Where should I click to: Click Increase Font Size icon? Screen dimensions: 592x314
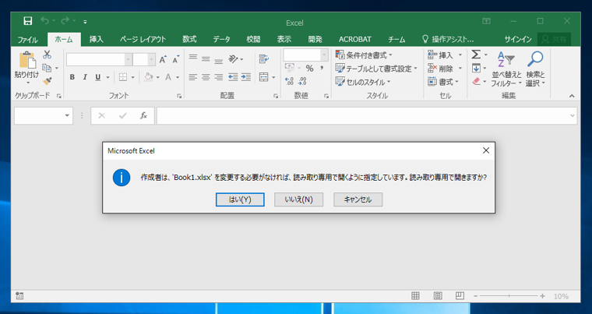[163, 60]
